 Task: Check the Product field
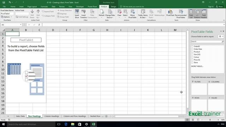tap(192, 52)
